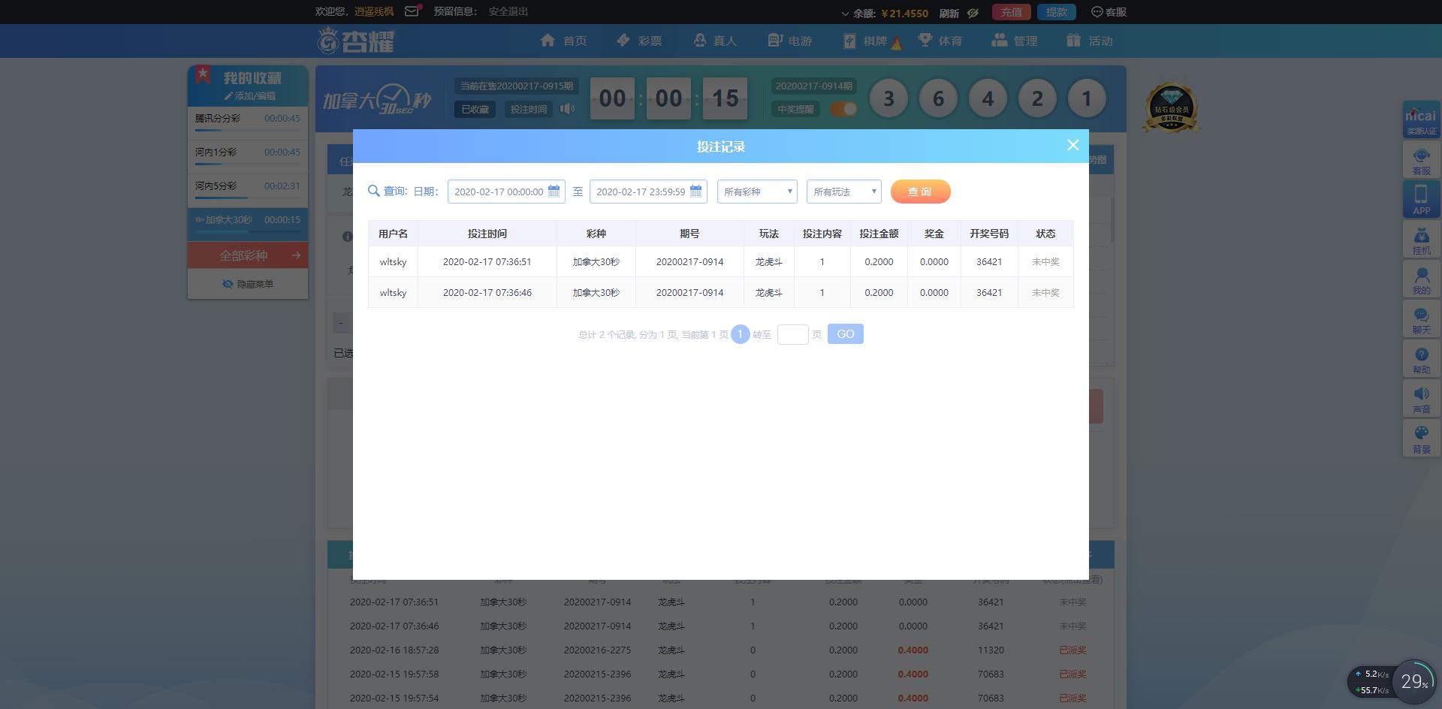This screenshot has height=709, width=1442.
Task: Open the 挂机 money bag sidebar icon
Action: pos(1421,240)
